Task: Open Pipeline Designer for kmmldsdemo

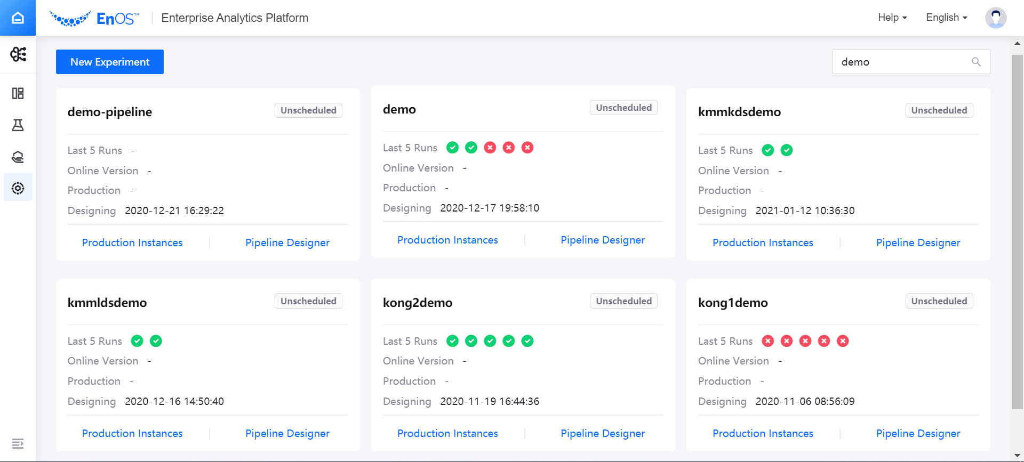Action: [x=287, y=433]
